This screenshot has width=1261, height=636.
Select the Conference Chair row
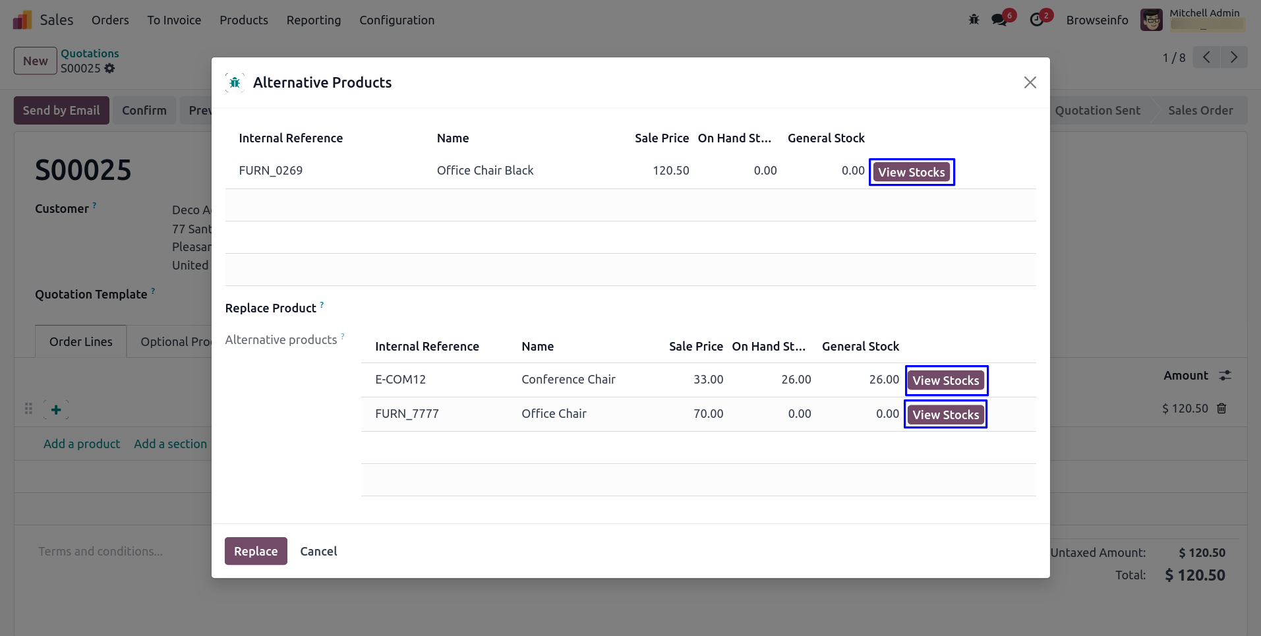[x=568, y=380]
